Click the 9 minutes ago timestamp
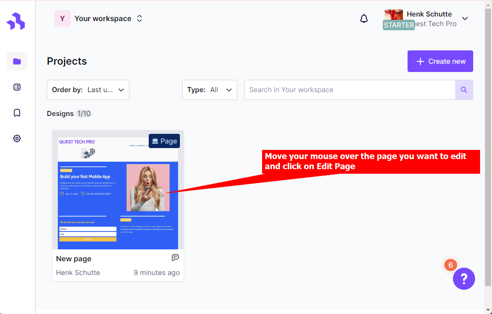This screenshot has height=314, width=492. pyautogui.click(x=157, y=273)
